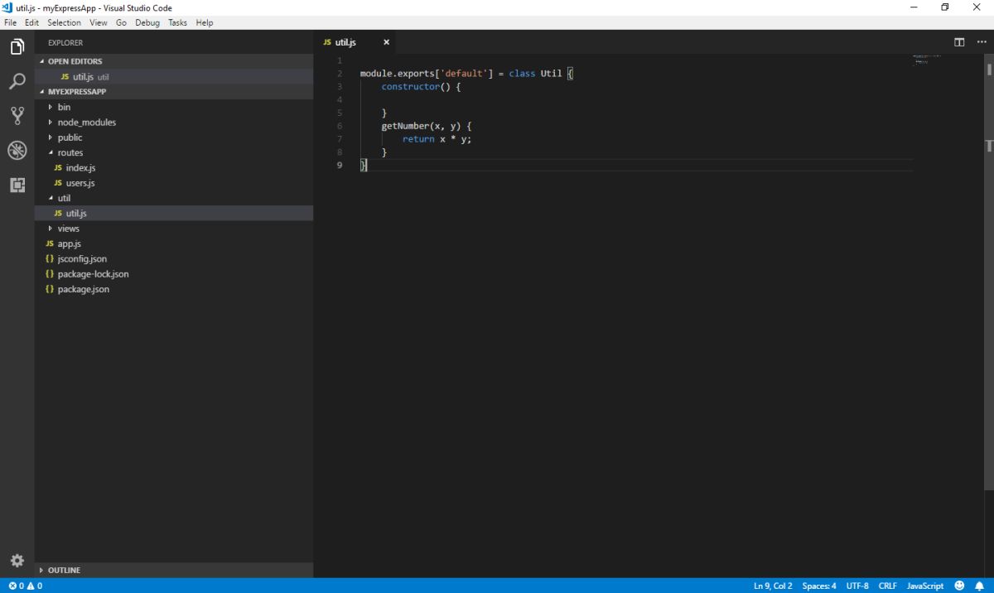The image size is (994, 593).
Task: Click braces icon beside package-lock.json
Action: pos(50,274)
